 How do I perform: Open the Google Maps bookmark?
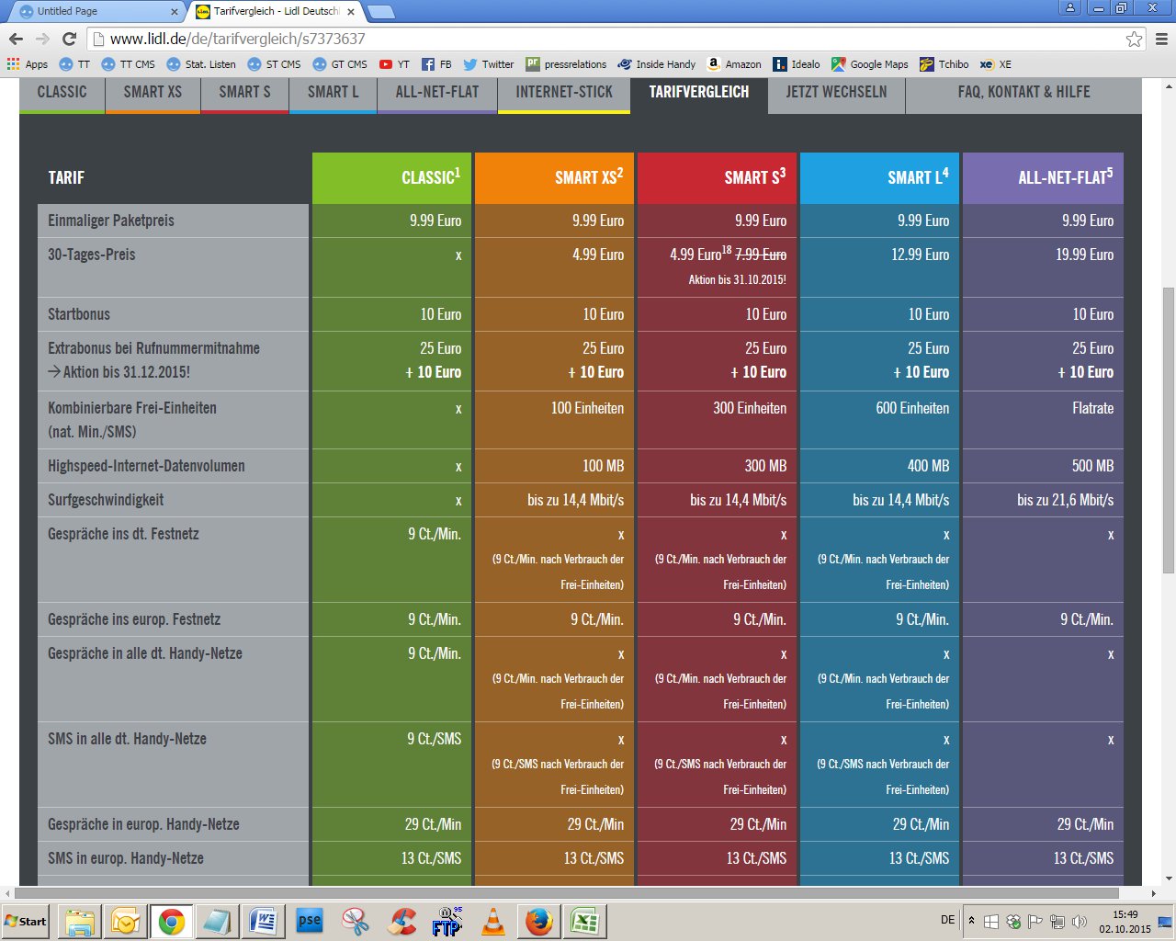869,64
